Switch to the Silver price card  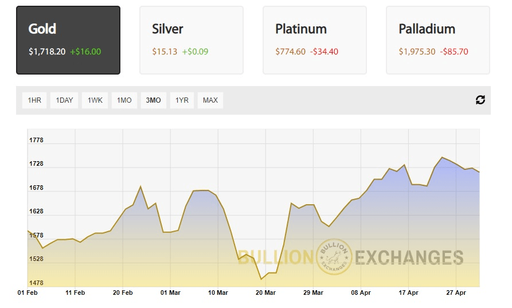point(191,40)
